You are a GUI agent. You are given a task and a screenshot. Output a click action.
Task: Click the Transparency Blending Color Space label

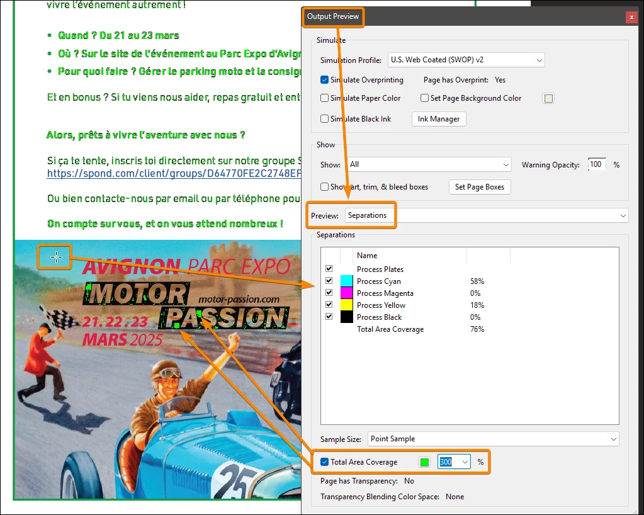tap(380, 497)
